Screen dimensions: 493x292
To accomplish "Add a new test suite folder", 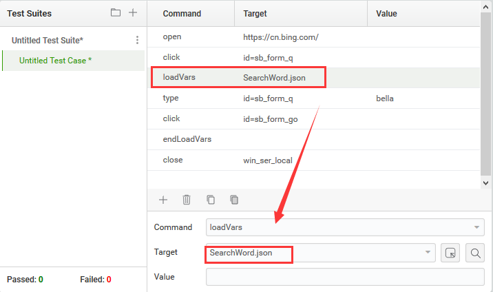I will 115,12.
